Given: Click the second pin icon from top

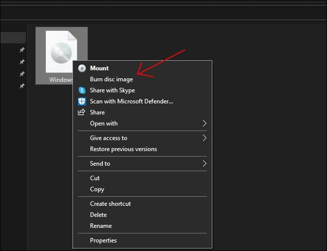Looking at the screenshot, I should 22,62.
